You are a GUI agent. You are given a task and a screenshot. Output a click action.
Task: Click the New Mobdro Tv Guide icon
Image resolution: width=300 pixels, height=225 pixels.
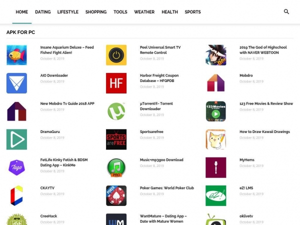[16, 111]
